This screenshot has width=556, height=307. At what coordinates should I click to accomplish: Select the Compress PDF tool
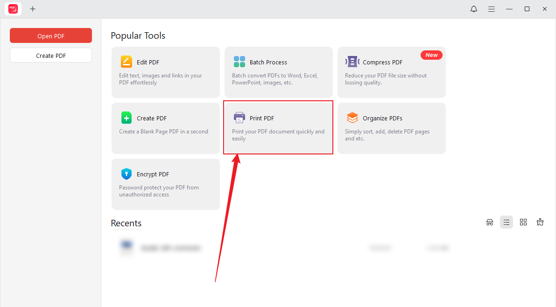[x=391, y=72]
